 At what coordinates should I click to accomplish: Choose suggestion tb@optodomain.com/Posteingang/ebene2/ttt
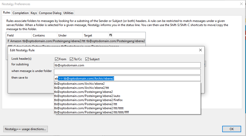point(127,104)
